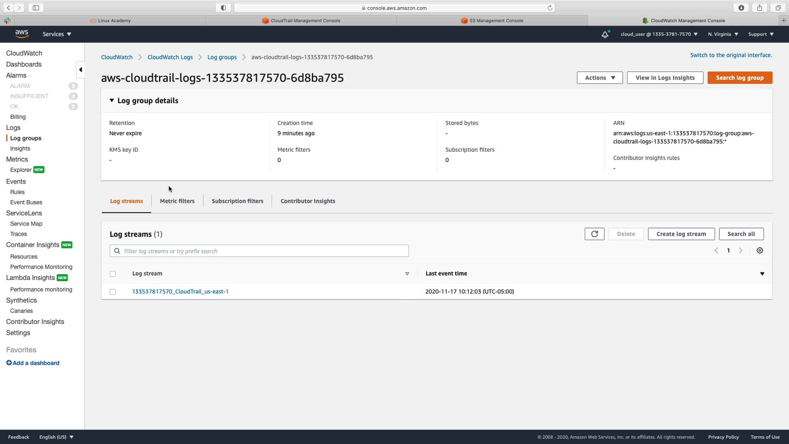
Task: Select the Log streams tab
Action: (126, 201)
